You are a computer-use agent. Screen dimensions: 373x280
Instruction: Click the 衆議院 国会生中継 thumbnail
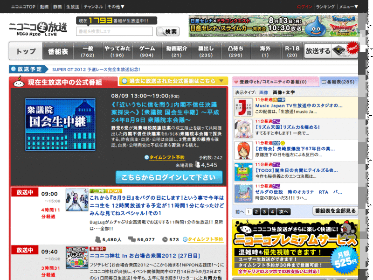click(61, 124)
